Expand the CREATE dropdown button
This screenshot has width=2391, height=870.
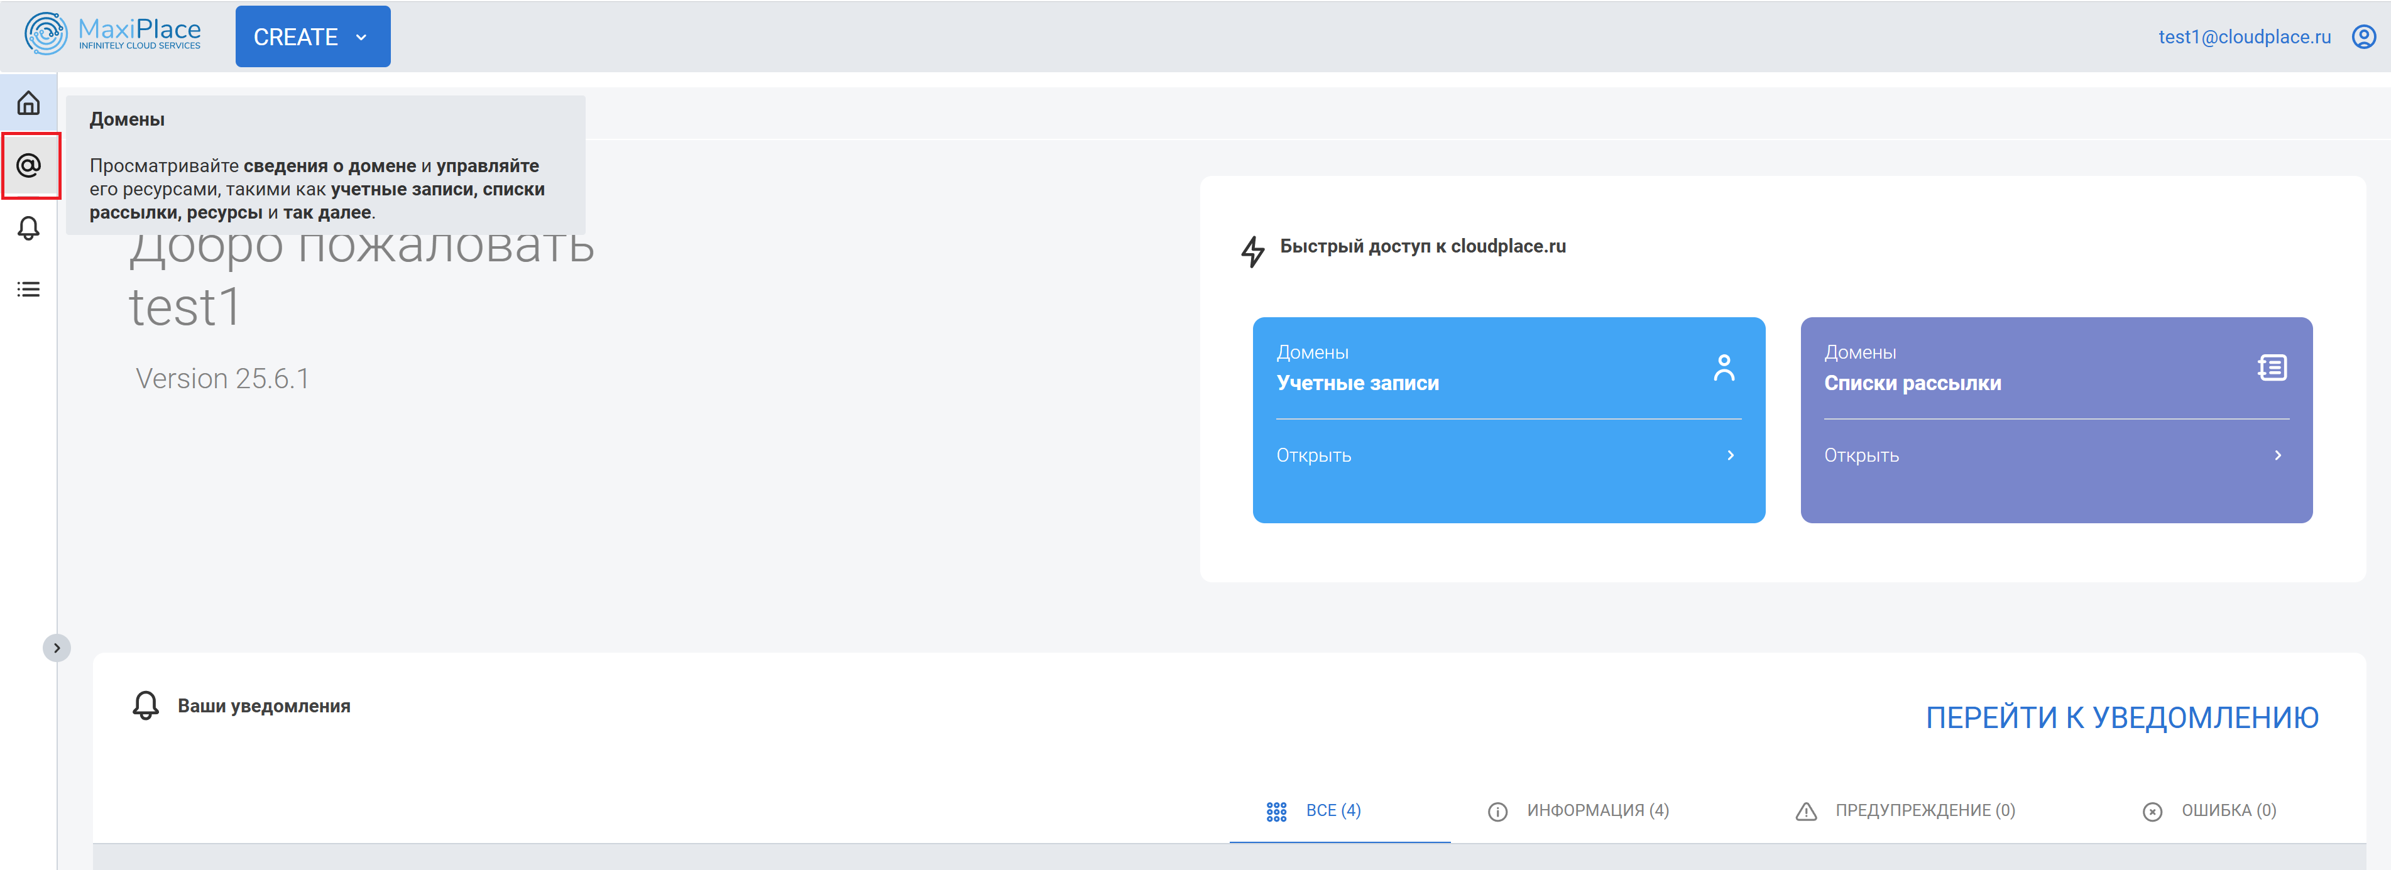313,37
